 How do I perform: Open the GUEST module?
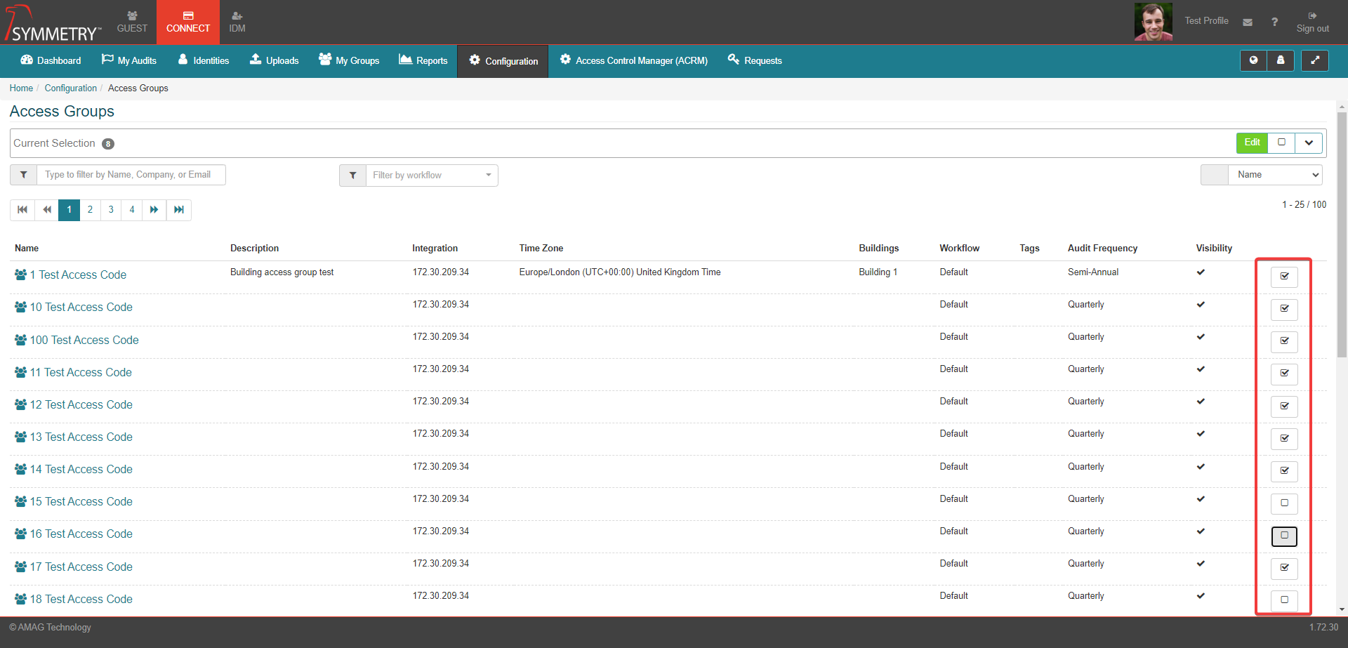pyautogui.click(x=132, y=22)
